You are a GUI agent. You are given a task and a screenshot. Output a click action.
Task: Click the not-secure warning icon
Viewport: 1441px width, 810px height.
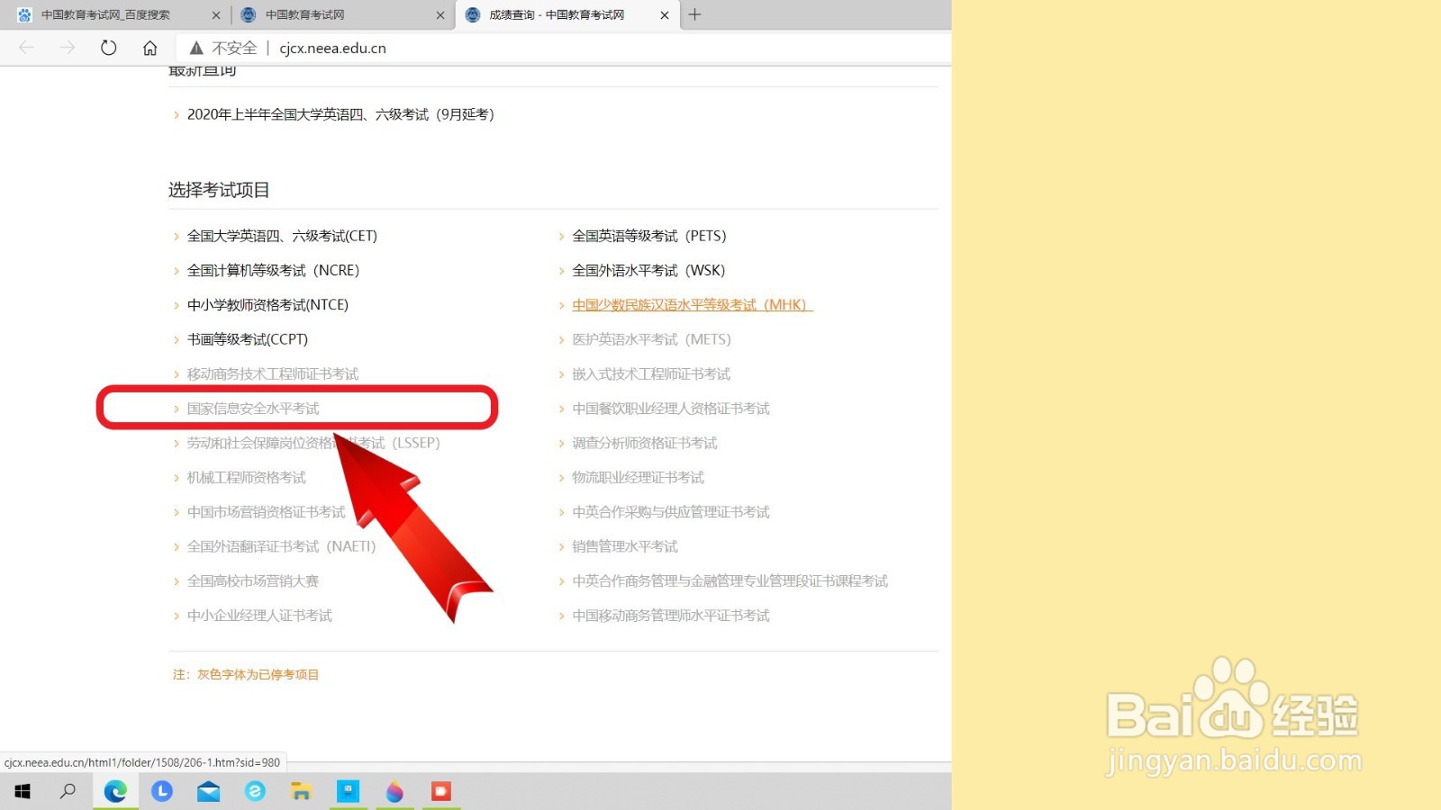click(x=195, y=48)
